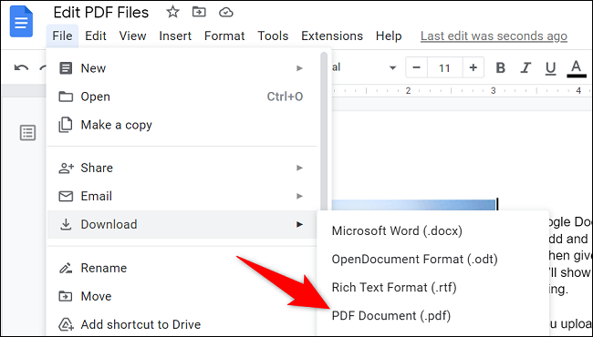593x337 pixels.
Task: Open the text color picker
Action: pos(576,68)
